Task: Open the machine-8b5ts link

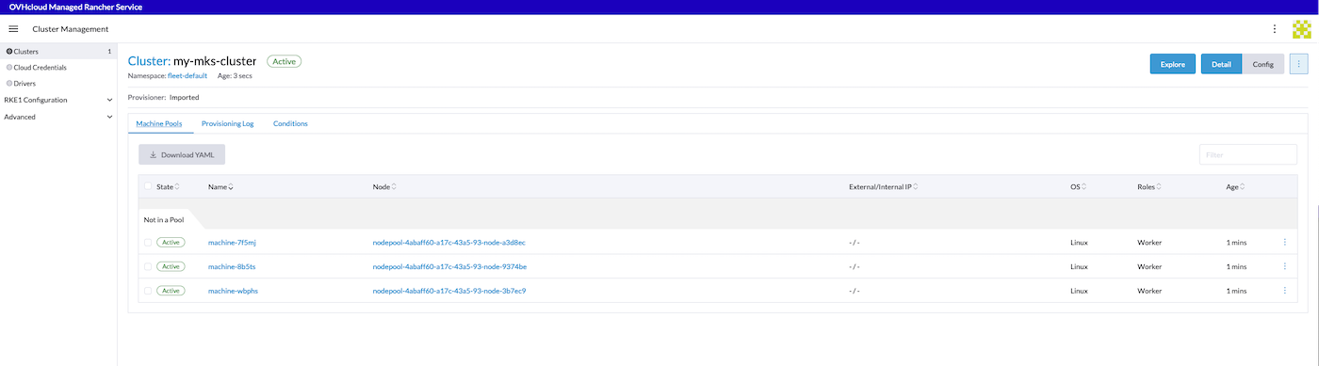Action: (232, 266)
